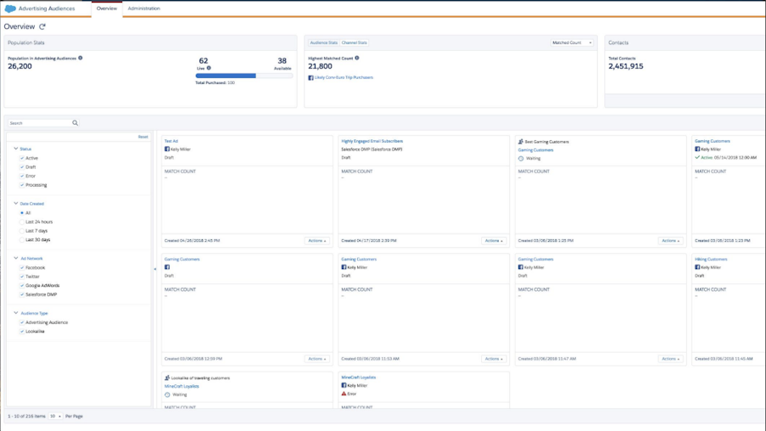This screenshot has height=431, width=766.
Task: Click lookalike icon on Lookalike of traveling customers
Action: pyautogui.click(x=167, y=378)
